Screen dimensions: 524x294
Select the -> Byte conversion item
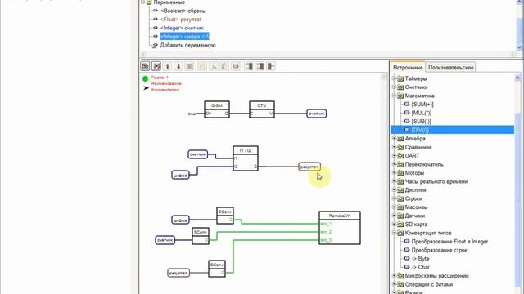click(x=420, y=259)
